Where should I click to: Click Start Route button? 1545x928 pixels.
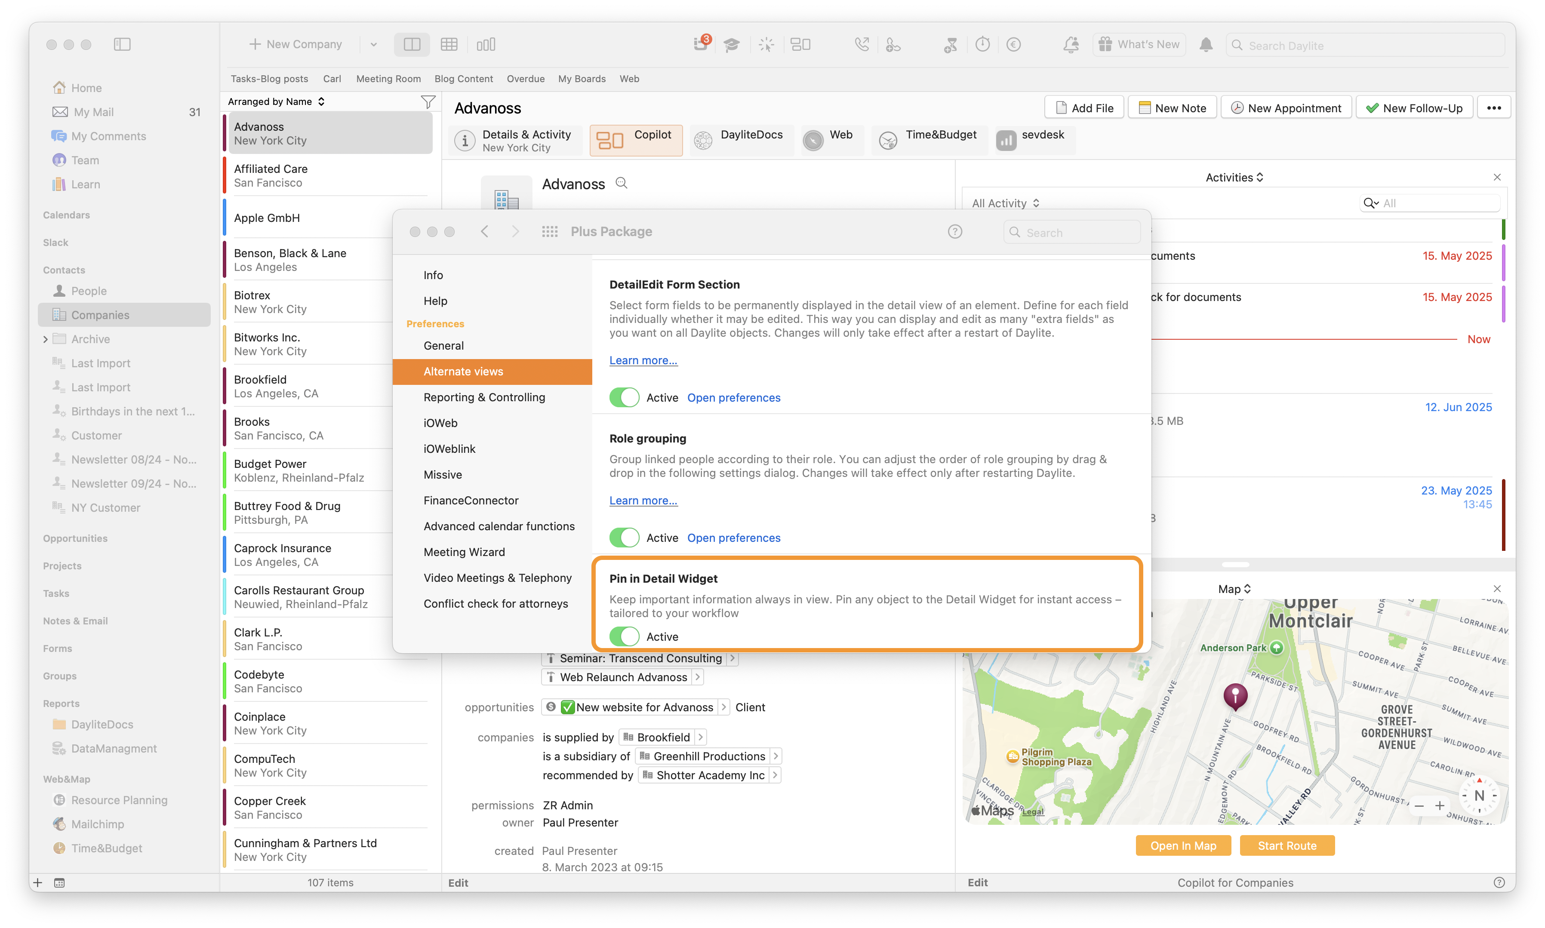[1286, 845]
